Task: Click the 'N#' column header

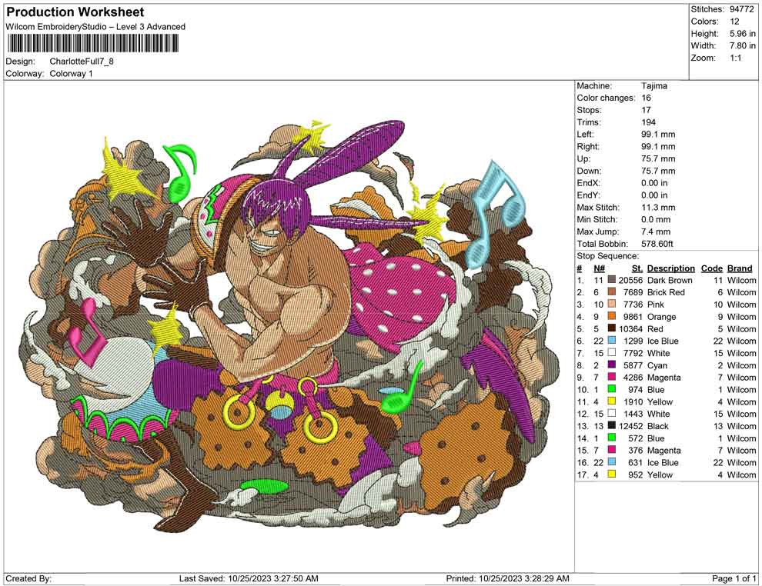Action: coord(599,268)
